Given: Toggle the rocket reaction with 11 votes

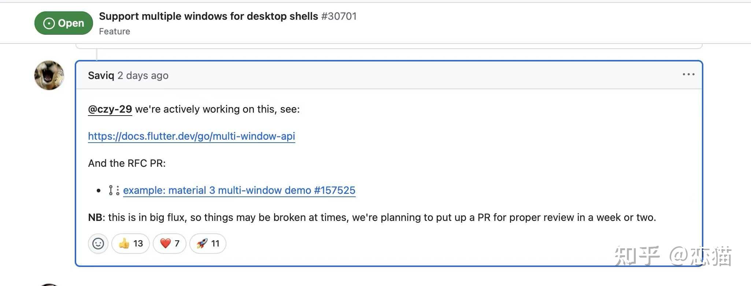Looking at the screenshot, I should coord(208,244).
